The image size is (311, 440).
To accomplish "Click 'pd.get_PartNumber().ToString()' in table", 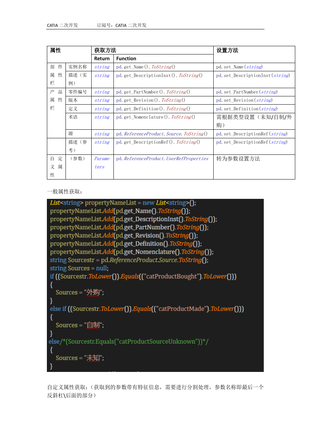I will [x=154, y=92].
